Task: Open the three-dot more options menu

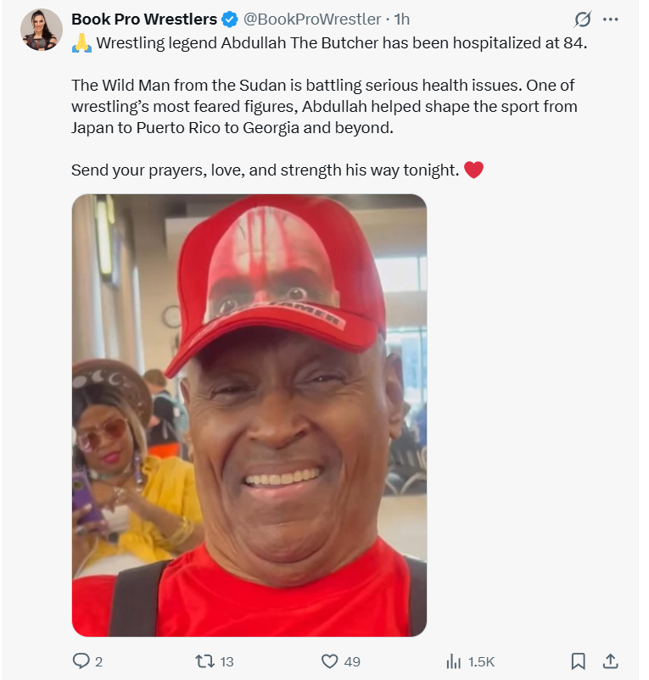Action: 610,20
